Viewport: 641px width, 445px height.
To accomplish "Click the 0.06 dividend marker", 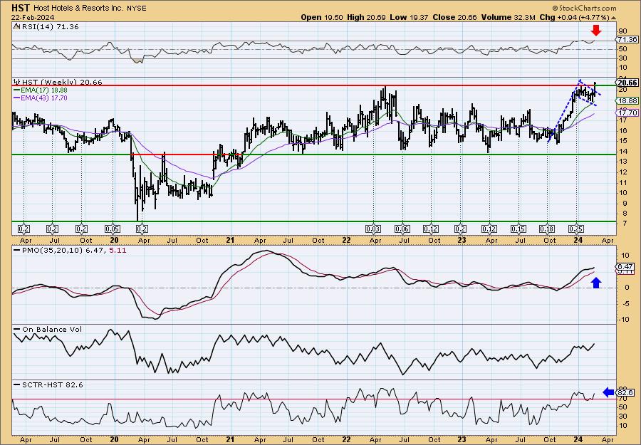I will tap(402, 229).
